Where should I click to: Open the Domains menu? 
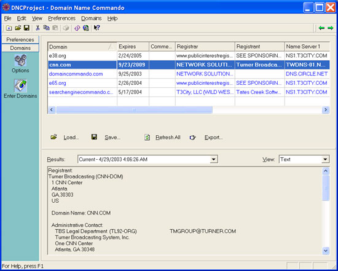tap(92, 18)
